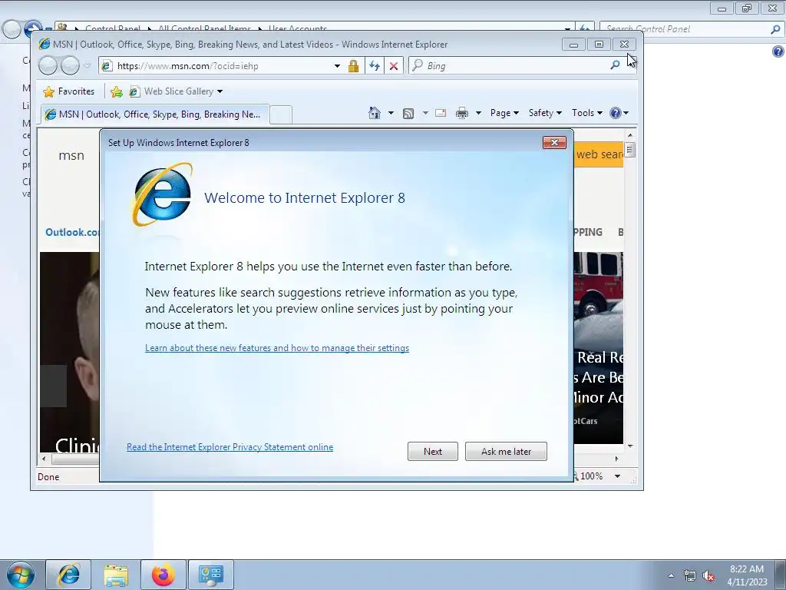Expand the Home button dropdown arrow

click(391, 113)
